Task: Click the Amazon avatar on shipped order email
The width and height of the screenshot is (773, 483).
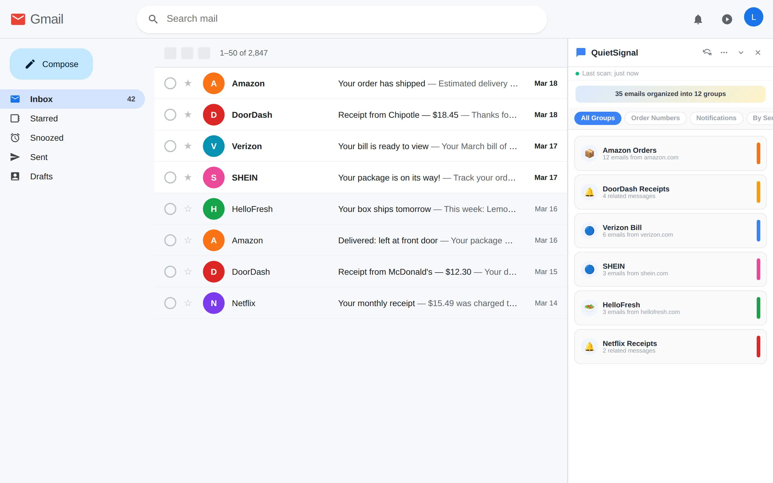Action: 214,83
